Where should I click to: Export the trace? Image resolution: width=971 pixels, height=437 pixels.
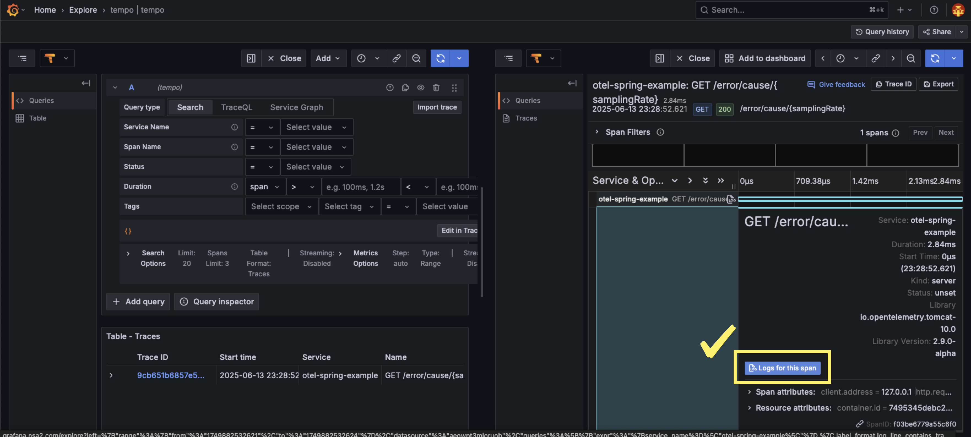tap(938, 84)
